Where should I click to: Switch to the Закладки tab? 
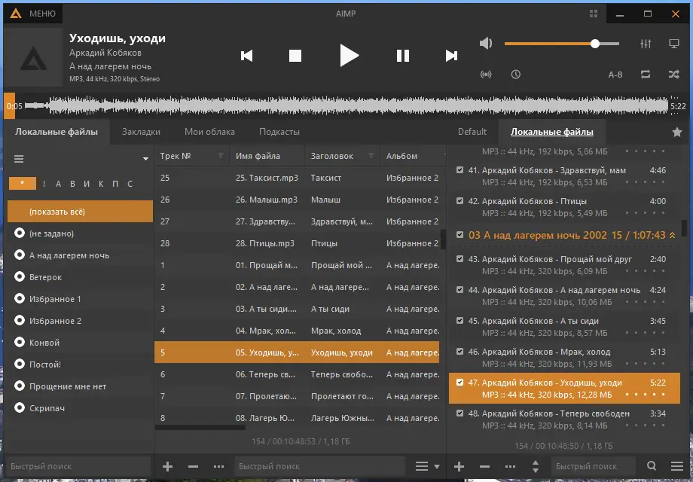point(141,132)
